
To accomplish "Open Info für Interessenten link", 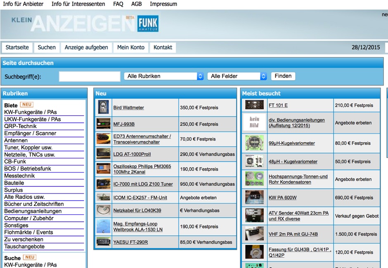I will point(78,4).
